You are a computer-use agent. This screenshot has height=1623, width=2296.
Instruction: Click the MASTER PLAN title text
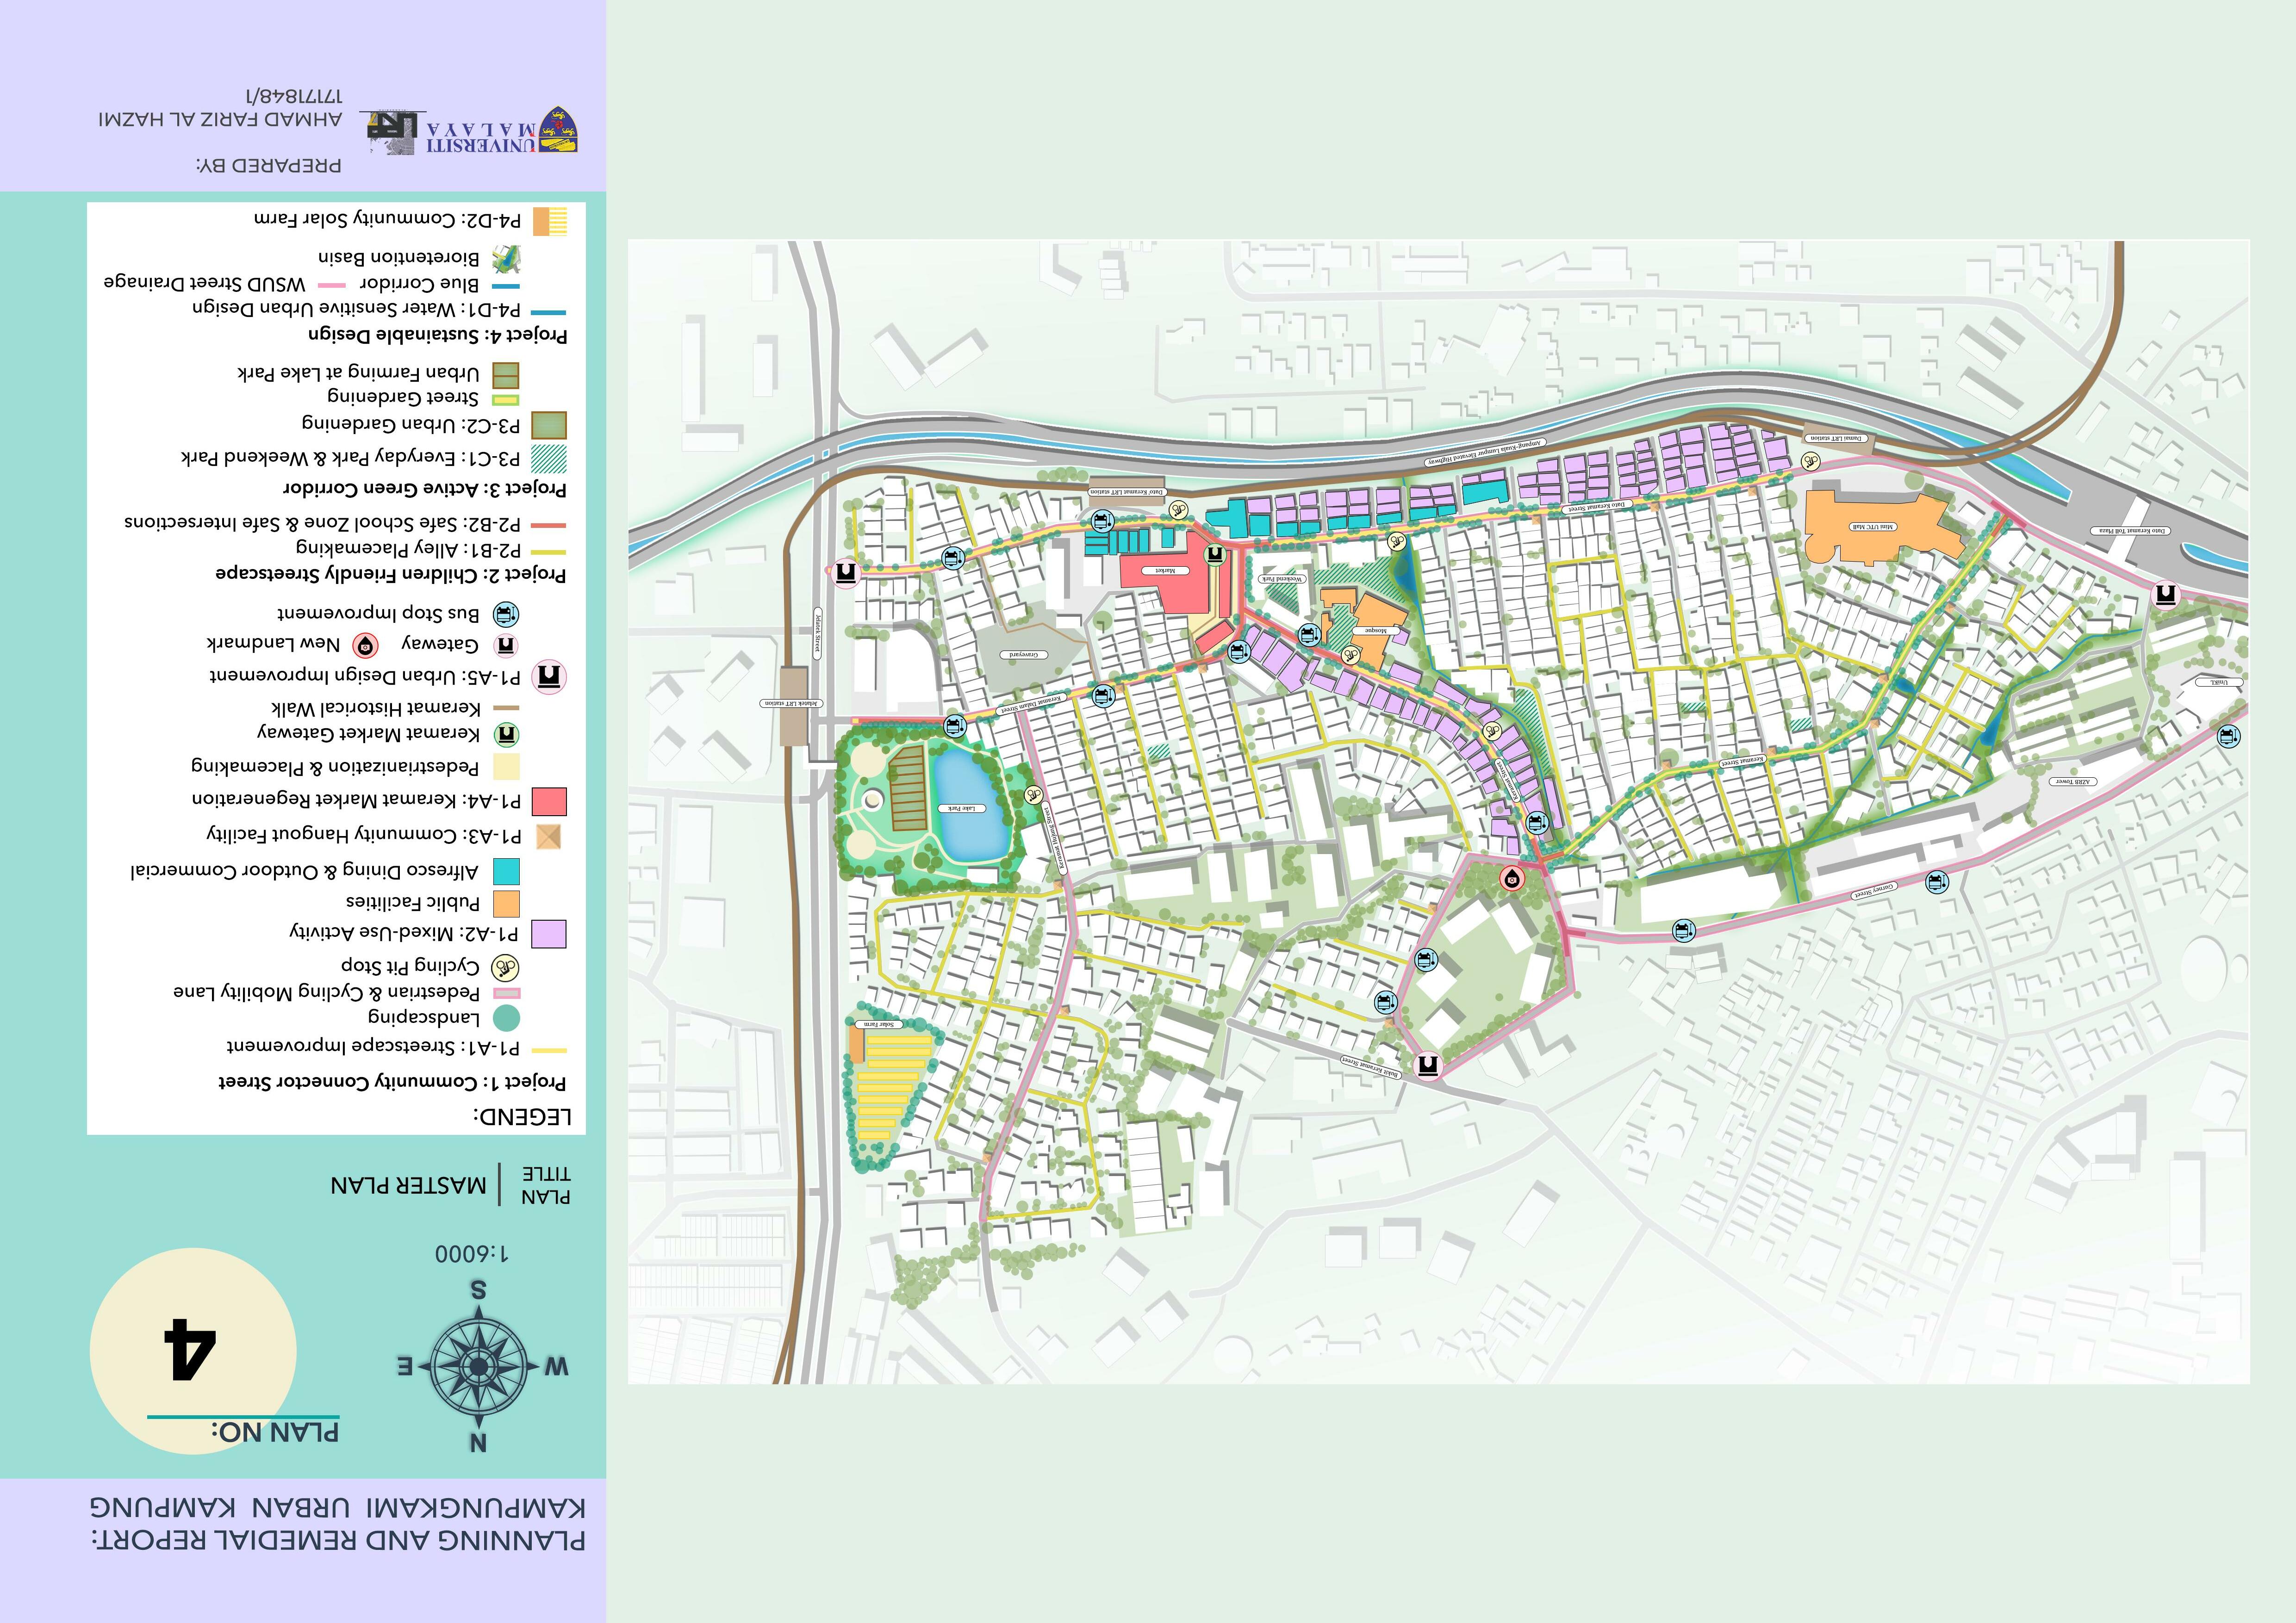click(x=408, y=1185)
